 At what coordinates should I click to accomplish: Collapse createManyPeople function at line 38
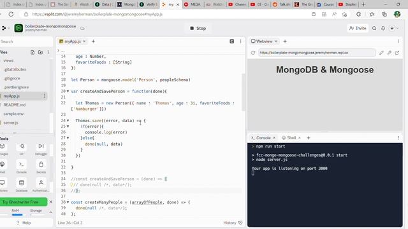(x=68, y=202)
